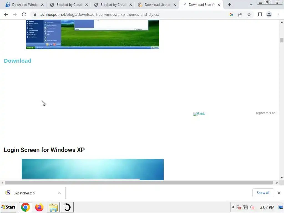Image resolution: width=284 pixels, height=213 pixels.
Task: Click the show desktop icon in tray
Action: 281,207
